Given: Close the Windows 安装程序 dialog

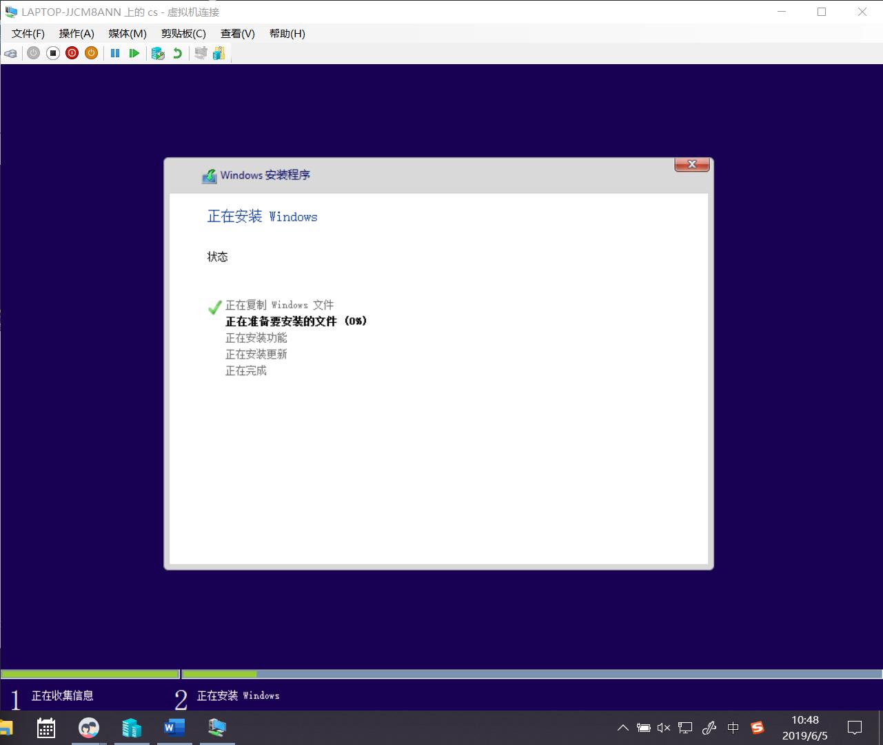Looking at the screenshot, I should (692, 164).
